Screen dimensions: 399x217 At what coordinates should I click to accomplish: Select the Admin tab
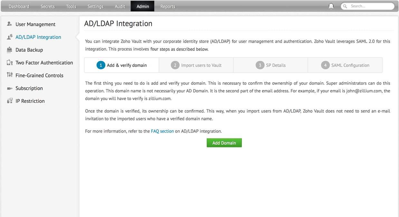coord(143,6)
